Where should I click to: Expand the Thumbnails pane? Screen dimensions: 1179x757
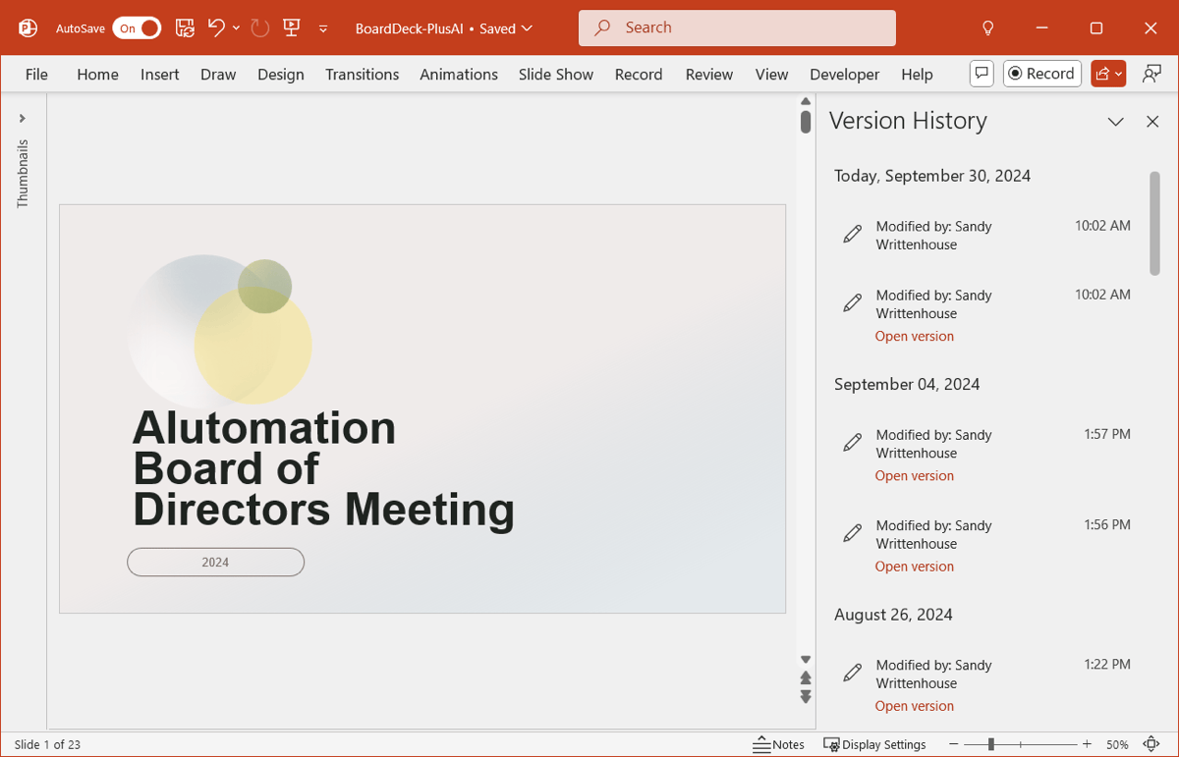pos(22,119)
